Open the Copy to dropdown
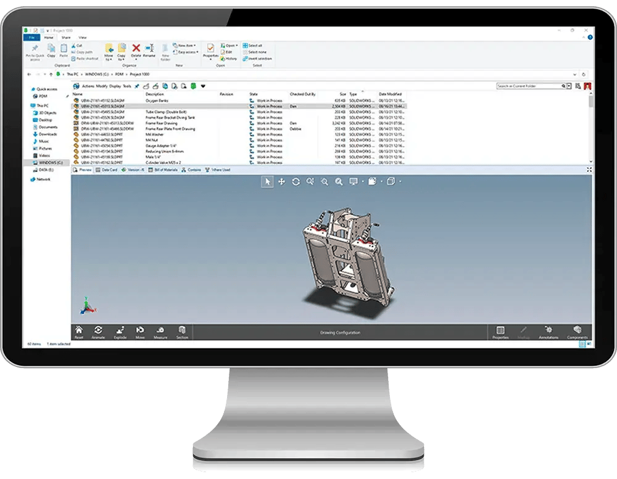This screenshot has height=479, width=617. [121, 52]
